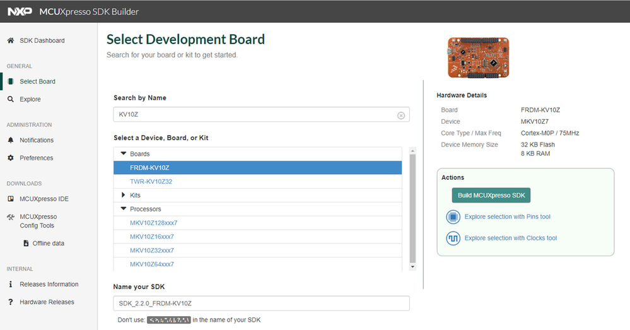Click the question mark icon beside Hardware Releases
The image size is (630, 330).
point(11,302)
